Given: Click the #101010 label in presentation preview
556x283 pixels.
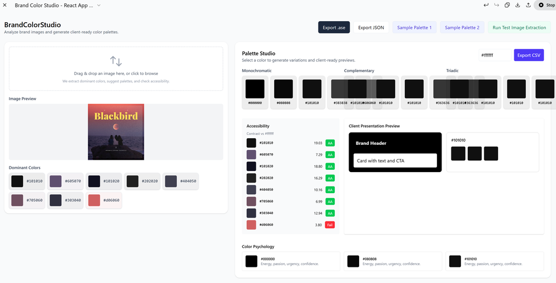Looking at the screenshot, I should [x=458, y=140].
